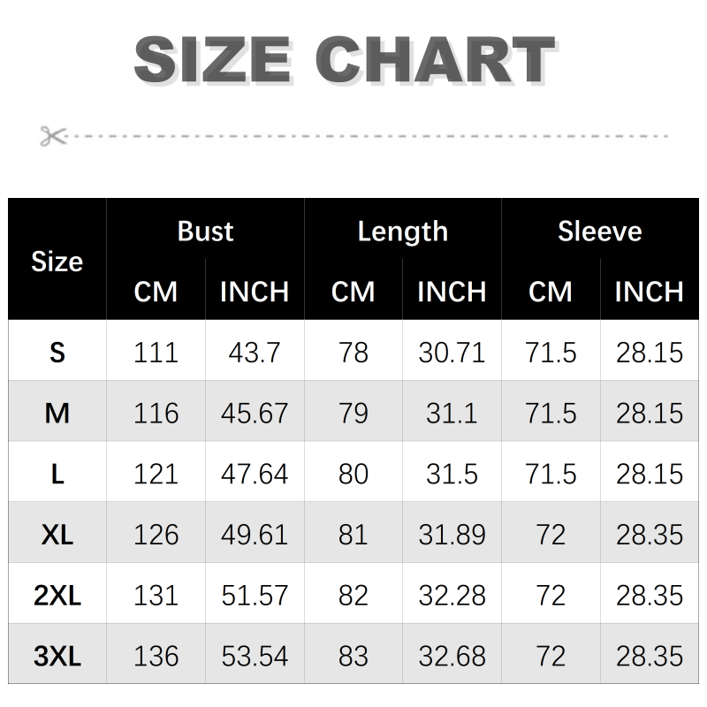This screenshot has height=707, width=707.
Task: Select the 136 bust CM cell
Action: (156, 656)
